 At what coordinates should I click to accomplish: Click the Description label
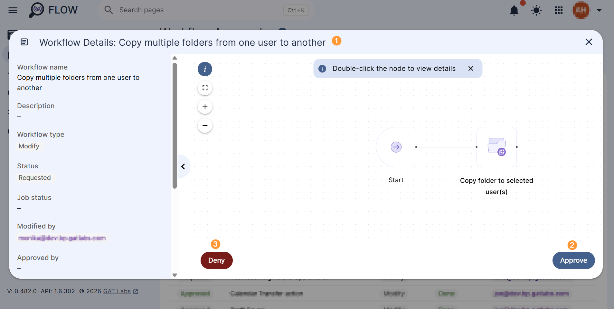click(x=36, y=106)
